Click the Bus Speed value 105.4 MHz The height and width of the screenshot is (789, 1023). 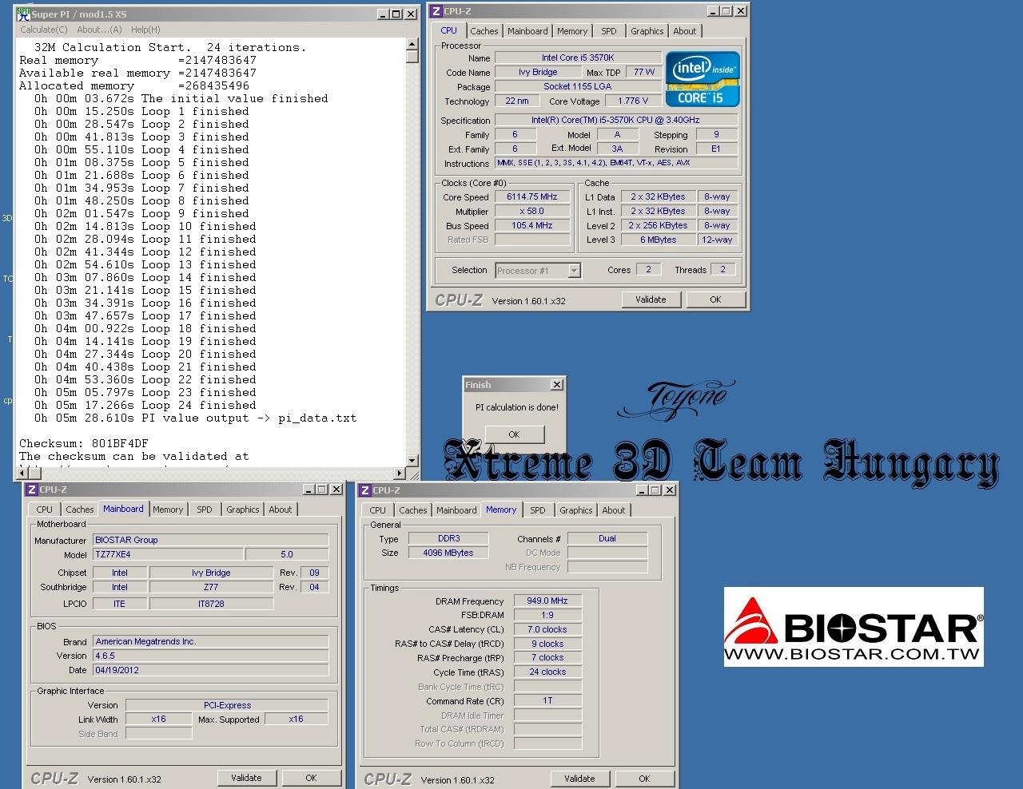(532, 225)
